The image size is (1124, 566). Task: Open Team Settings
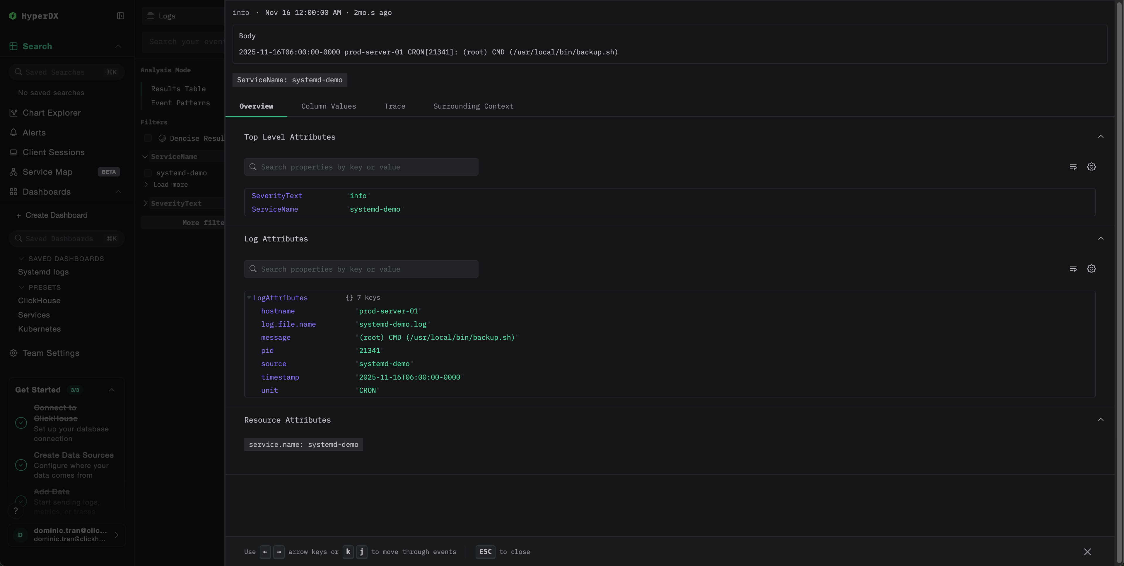(x=51, y=353)
